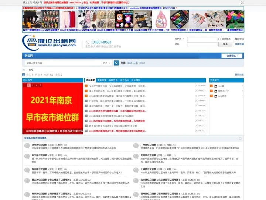Open the 用户名 login type dropdown
The height and width of the screenshot is (200, 266).
click(179, 39)
